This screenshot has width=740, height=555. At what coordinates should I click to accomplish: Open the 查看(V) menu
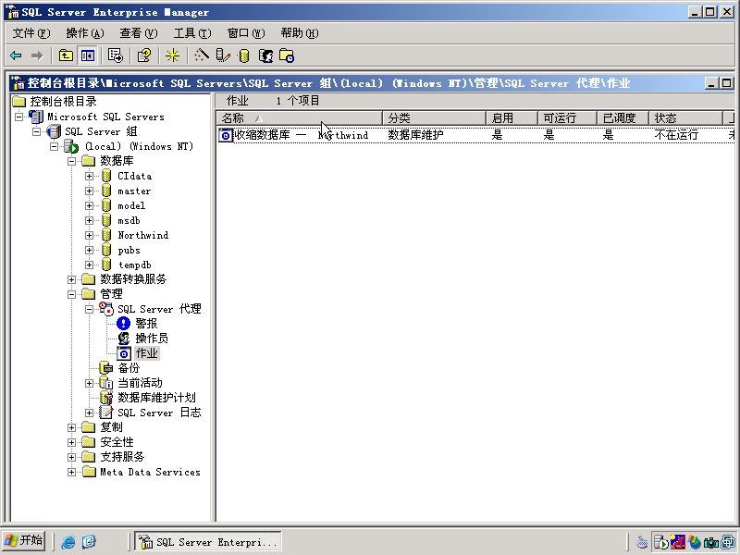tap(138, 33)
